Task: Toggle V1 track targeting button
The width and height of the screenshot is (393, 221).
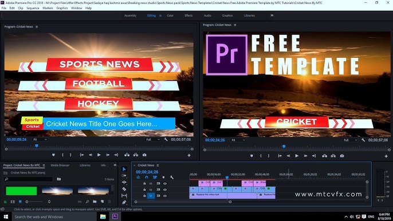Action: pyautogui.click(x=151, y=196)
